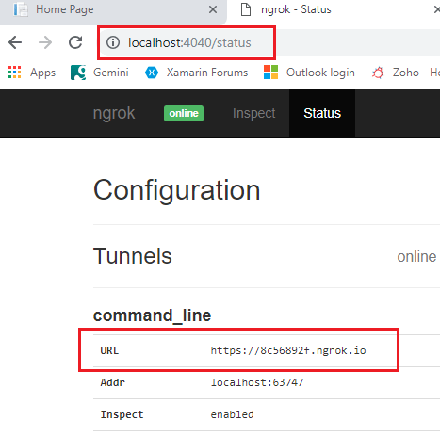This screenshot has width=440, height=436.
Task: Click the Configuration heading
Action: click(x=177, y=190)
